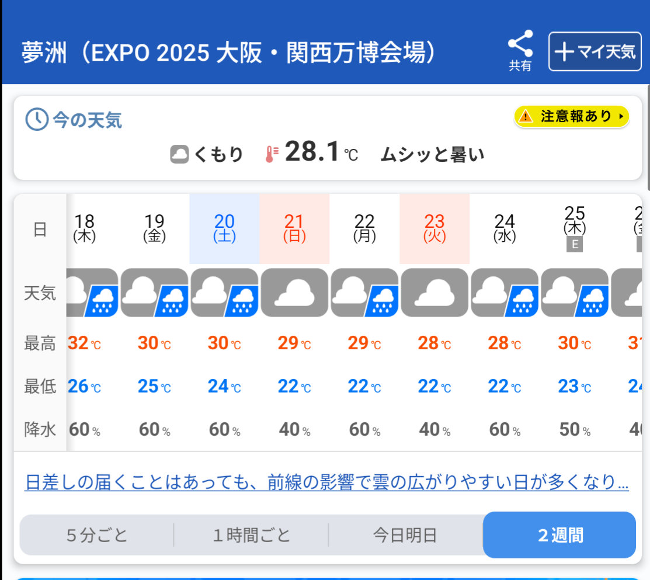Click the page scrollbar on the right edge
Viewport: 650px width, 580px height.
(648, 137)
